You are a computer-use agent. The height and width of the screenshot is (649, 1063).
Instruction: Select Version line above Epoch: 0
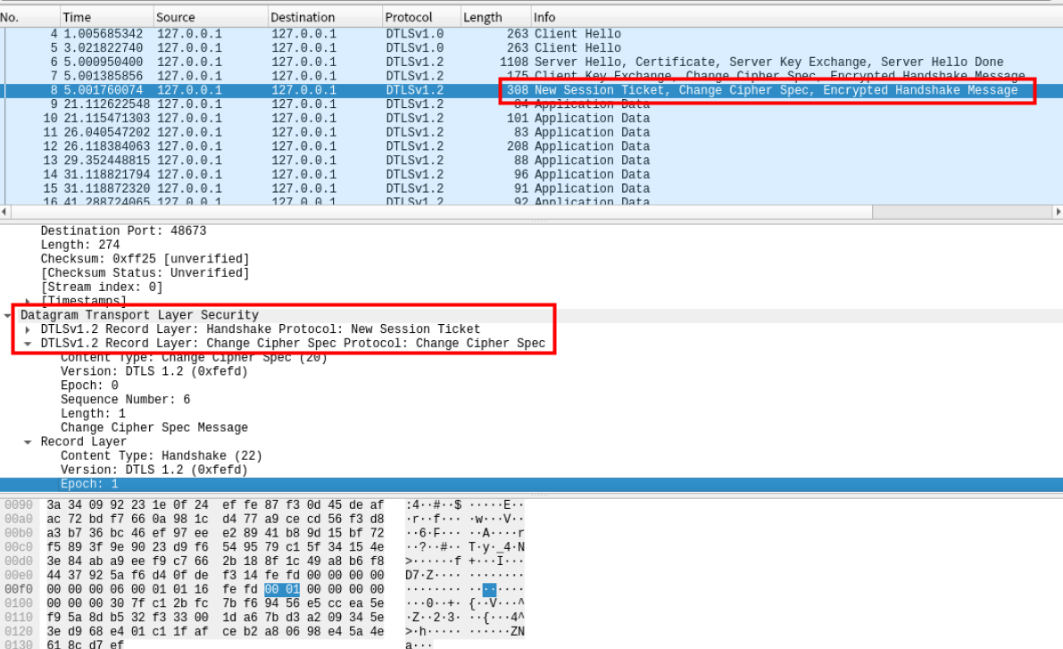[x=154, y=371]
